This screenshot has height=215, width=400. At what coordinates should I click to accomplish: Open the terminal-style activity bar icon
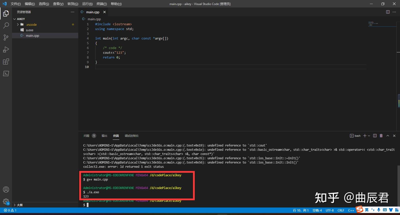coord(6,73)
